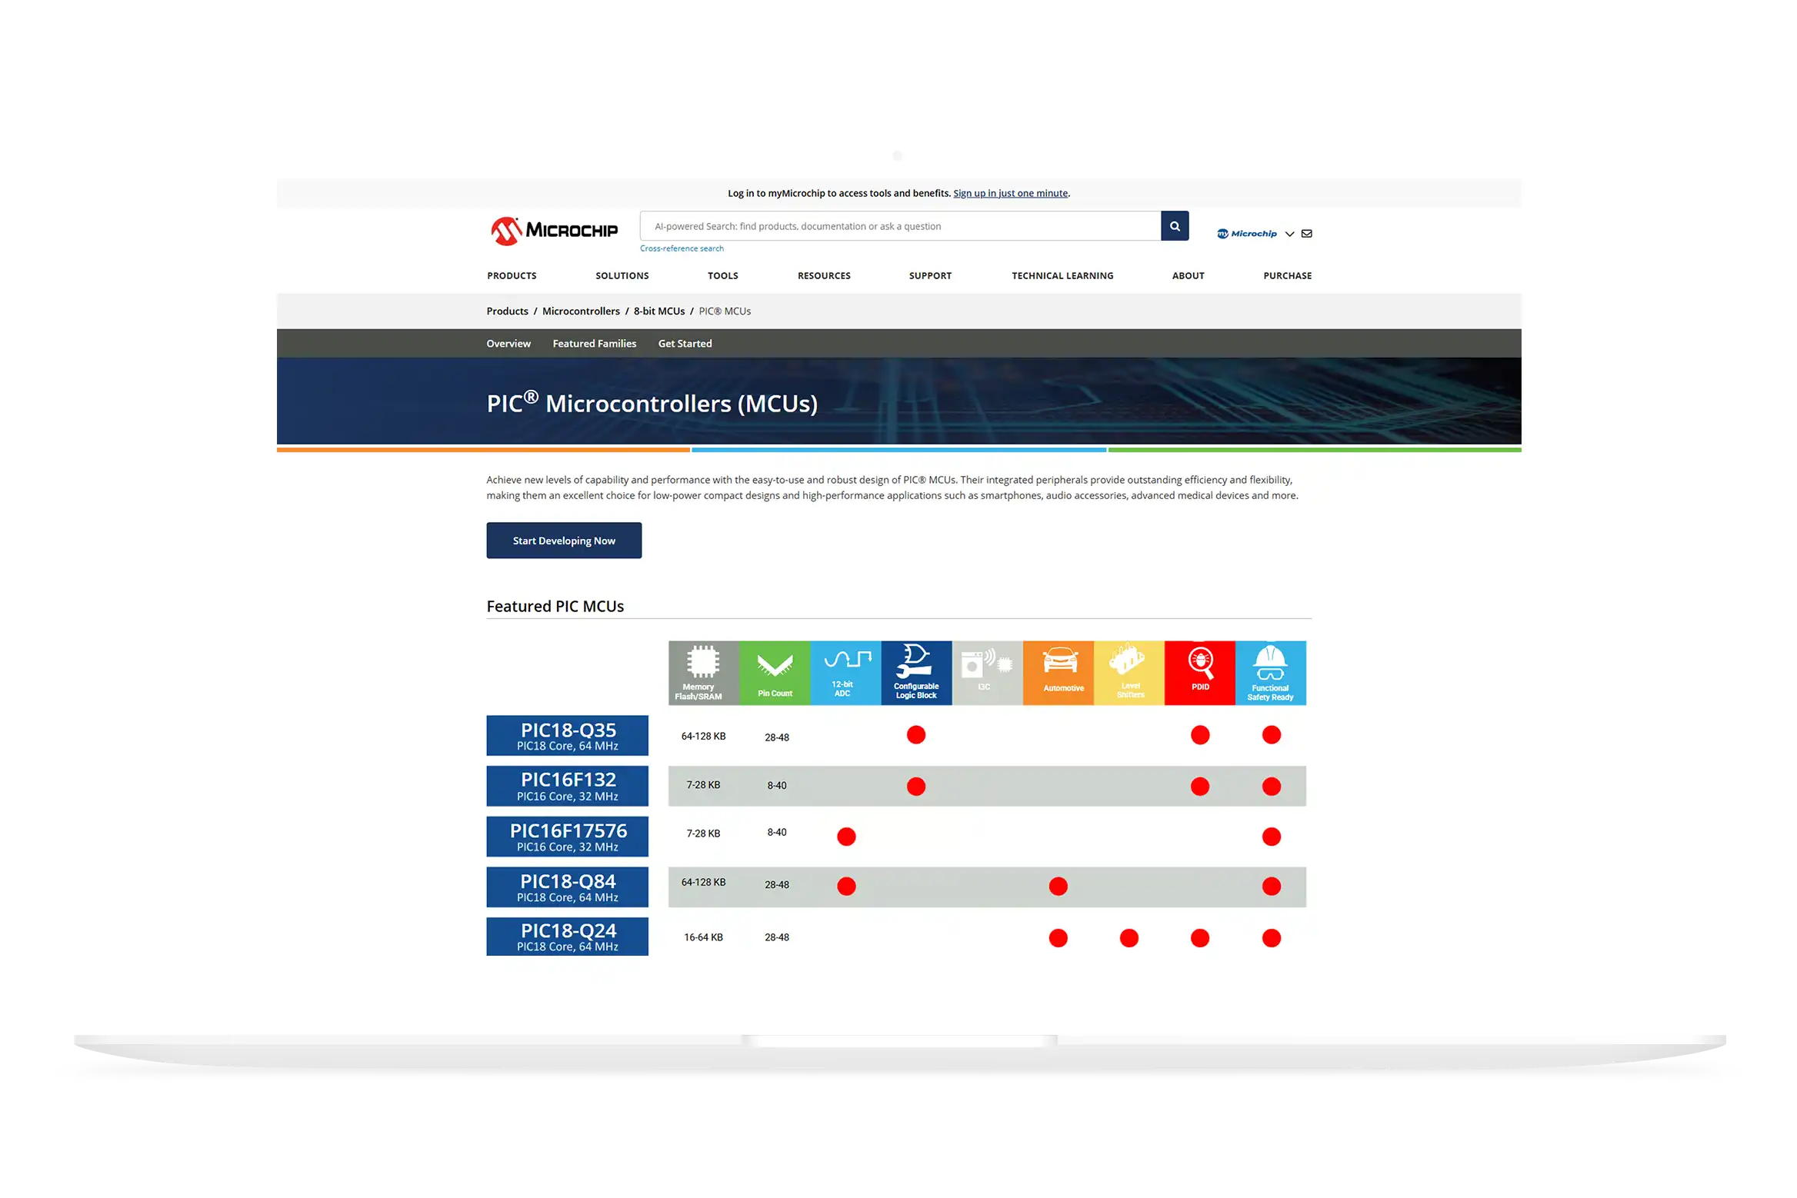
Task: Go to 8-bit MCUs breadcrumb
Action: click(x=658, y=311)
